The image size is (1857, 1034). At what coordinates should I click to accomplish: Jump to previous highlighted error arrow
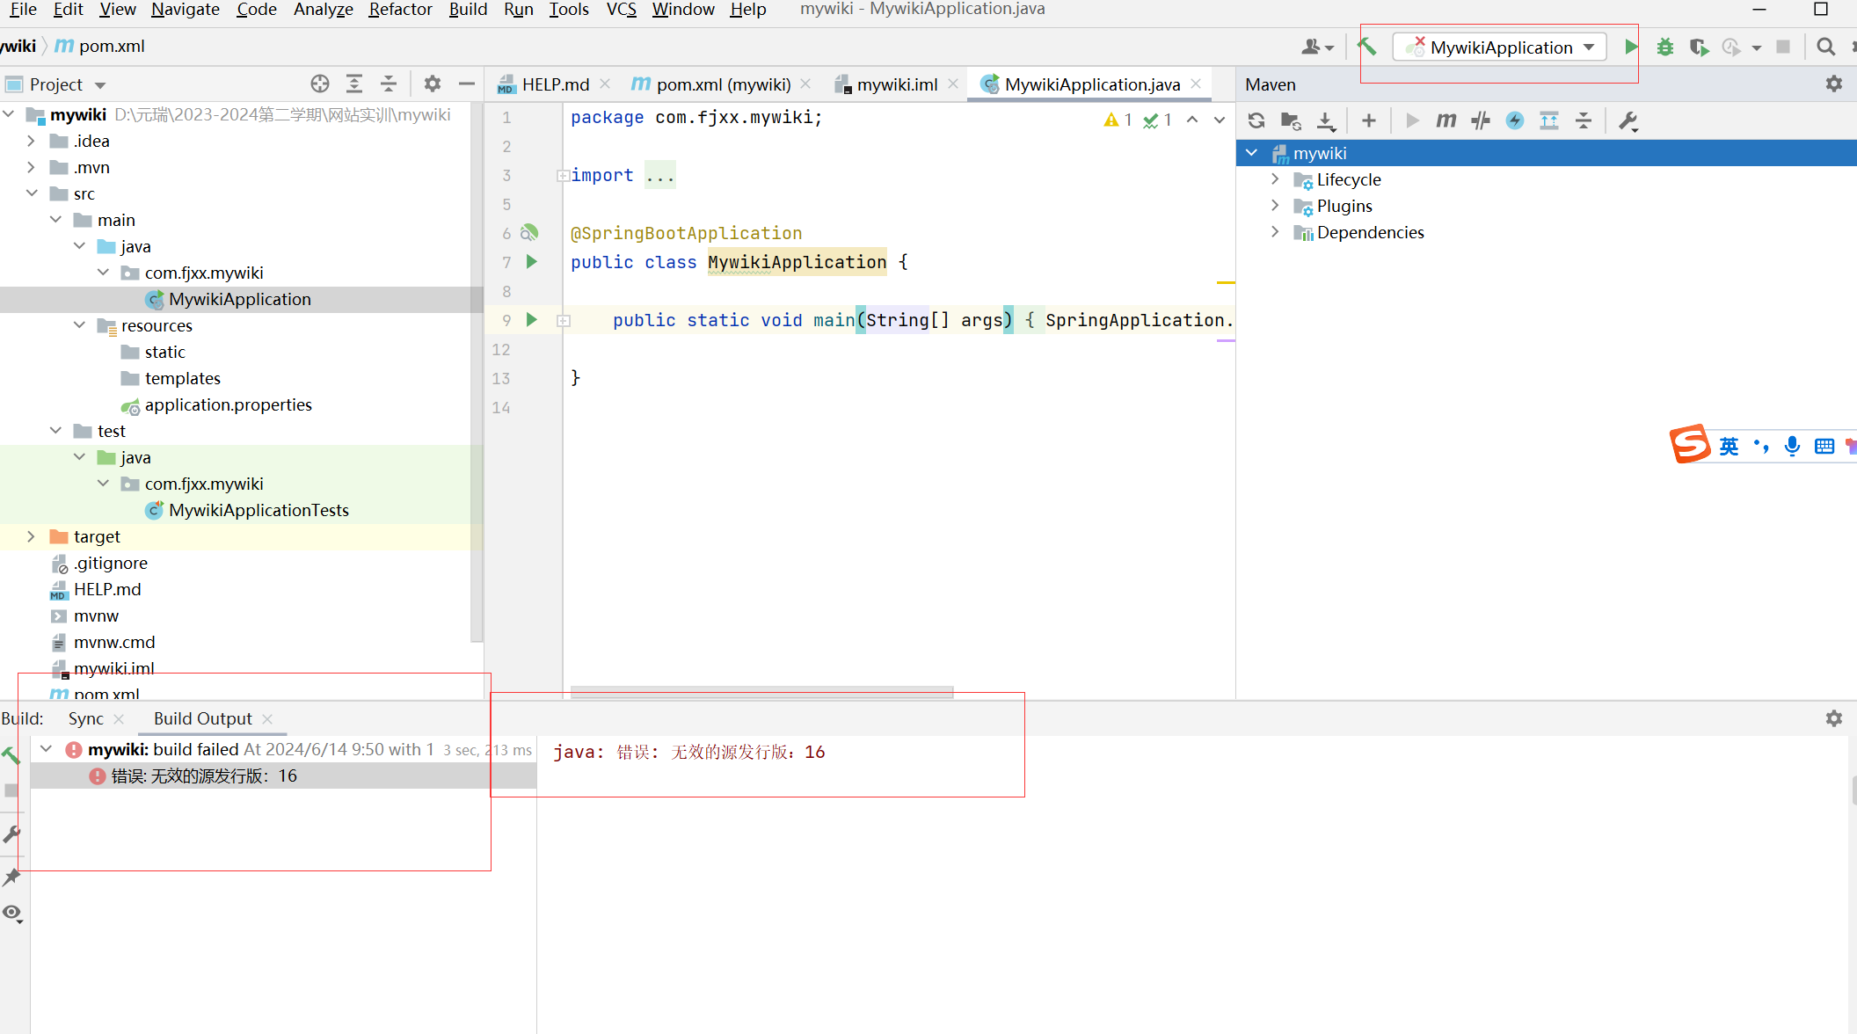1191,120
